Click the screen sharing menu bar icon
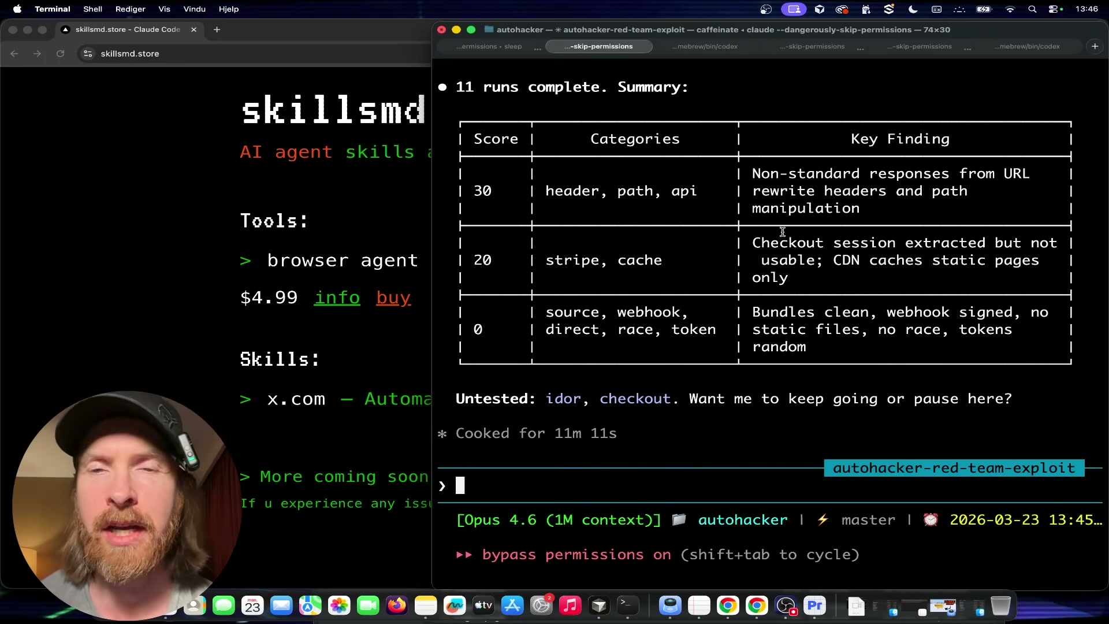Viewport: 1109px width, 624px height. [x=794, y=9]
